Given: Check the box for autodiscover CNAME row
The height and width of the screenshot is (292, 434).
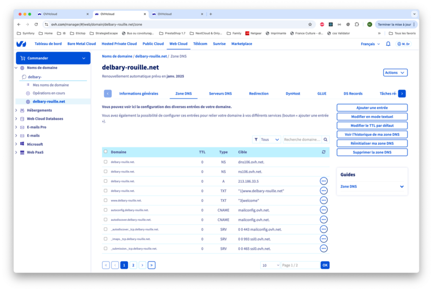Looking at the screenshot, I should 106,220.
